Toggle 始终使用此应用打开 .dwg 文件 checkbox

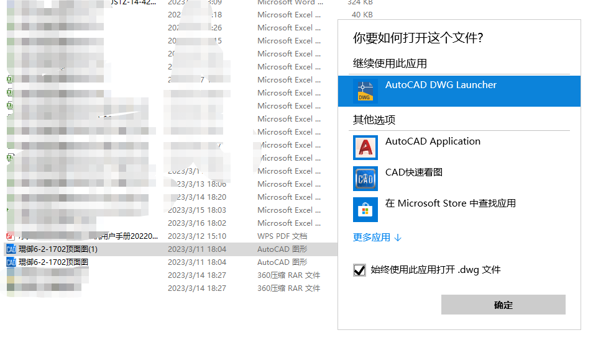click(x=359, y=270)
